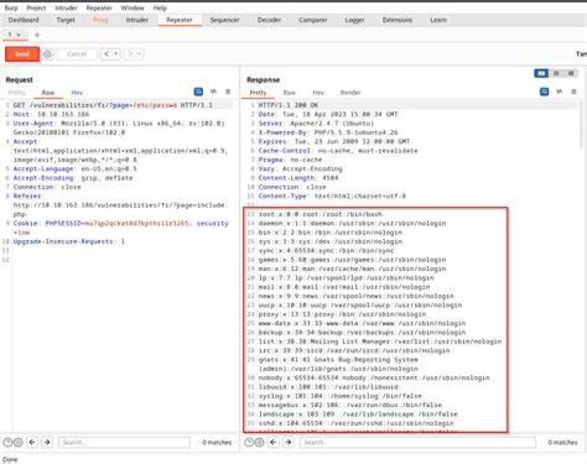Select Render view in Response panel
Screen dimensions: 587x464
[x=351, y=93]
